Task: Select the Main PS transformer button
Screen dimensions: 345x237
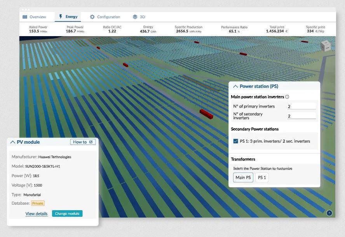Action: (x=243, y=178)
